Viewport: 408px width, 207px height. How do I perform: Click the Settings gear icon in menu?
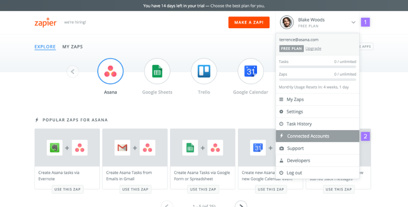(x=281, y=112)
